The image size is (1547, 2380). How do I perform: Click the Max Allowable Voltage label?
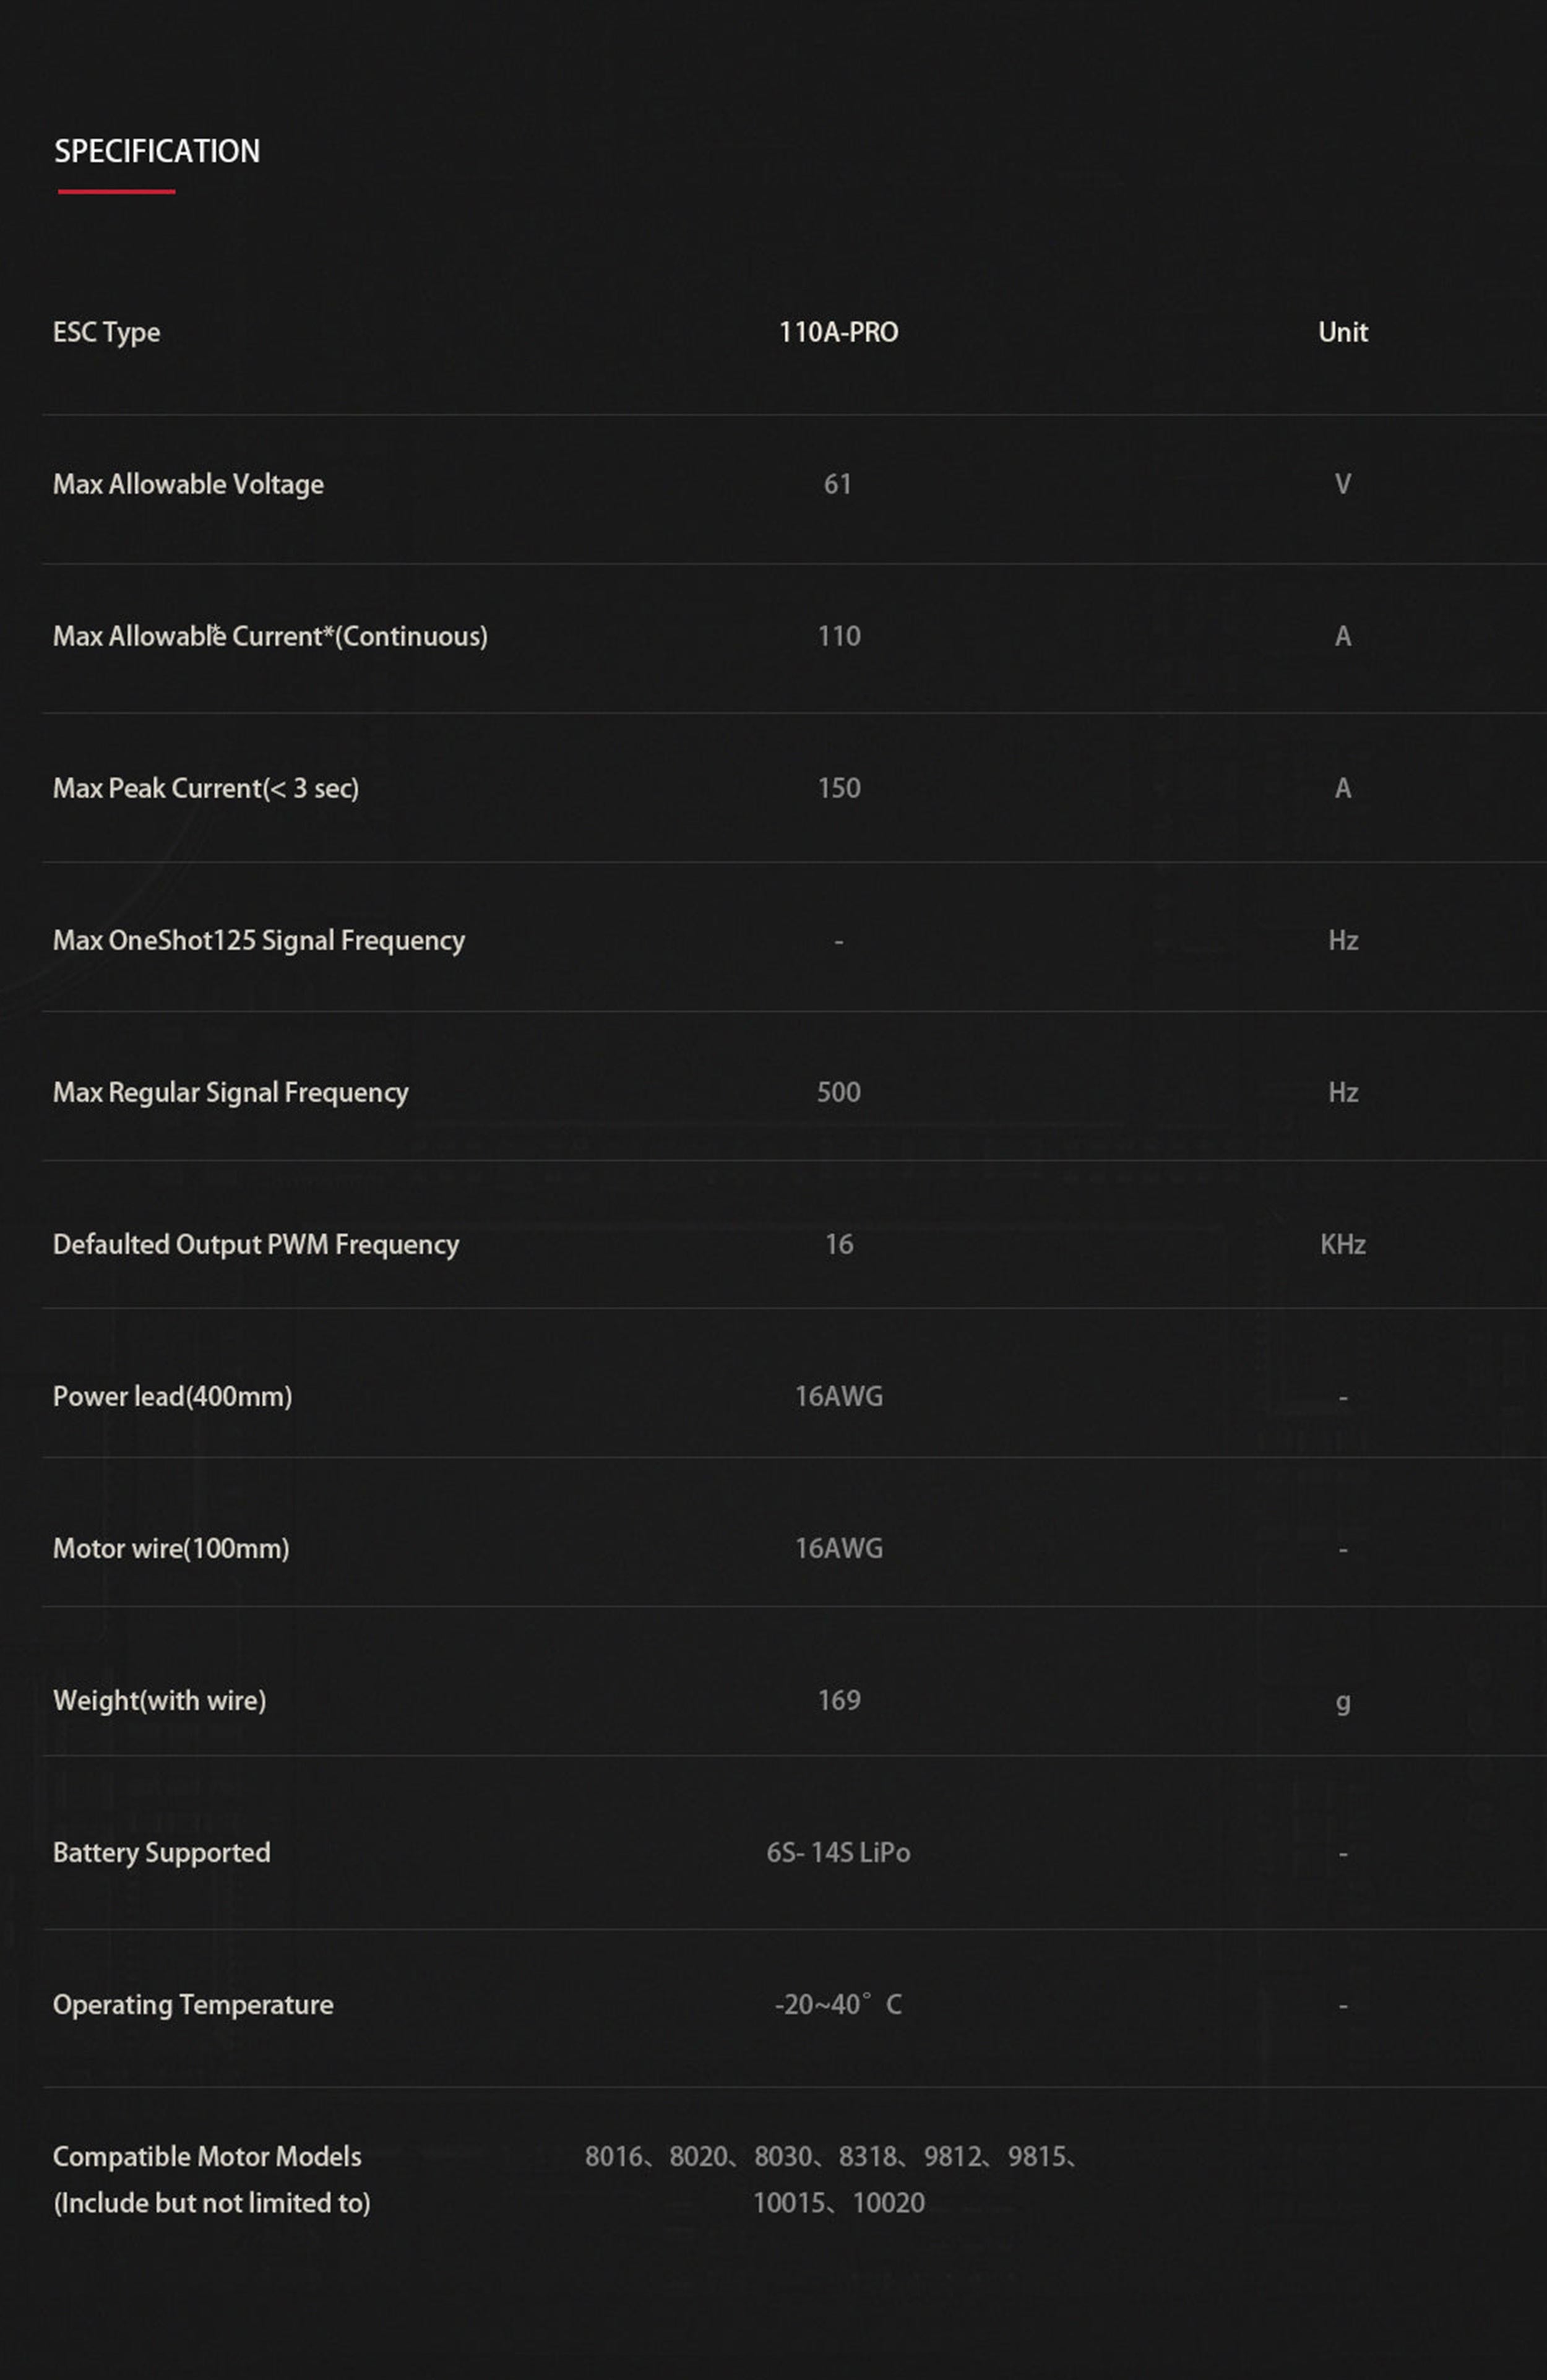coord(188,484)
